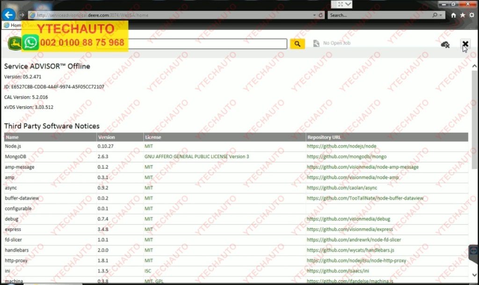
Task: Click the MIT license for Node.js
Action: point(148,146)
